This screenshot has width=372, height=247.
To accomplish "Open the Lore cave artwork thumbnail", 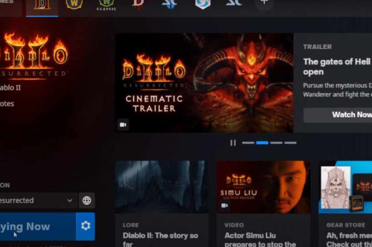I will tap(162, 187).
